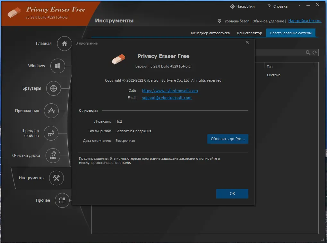Click the Справка question mark icon

point(269,6)
